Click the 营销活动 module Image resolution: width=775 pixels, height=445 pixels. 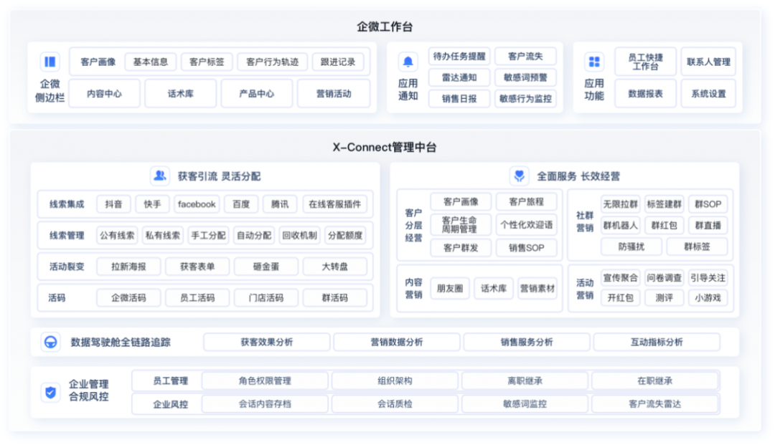click(x=334, y=93)
